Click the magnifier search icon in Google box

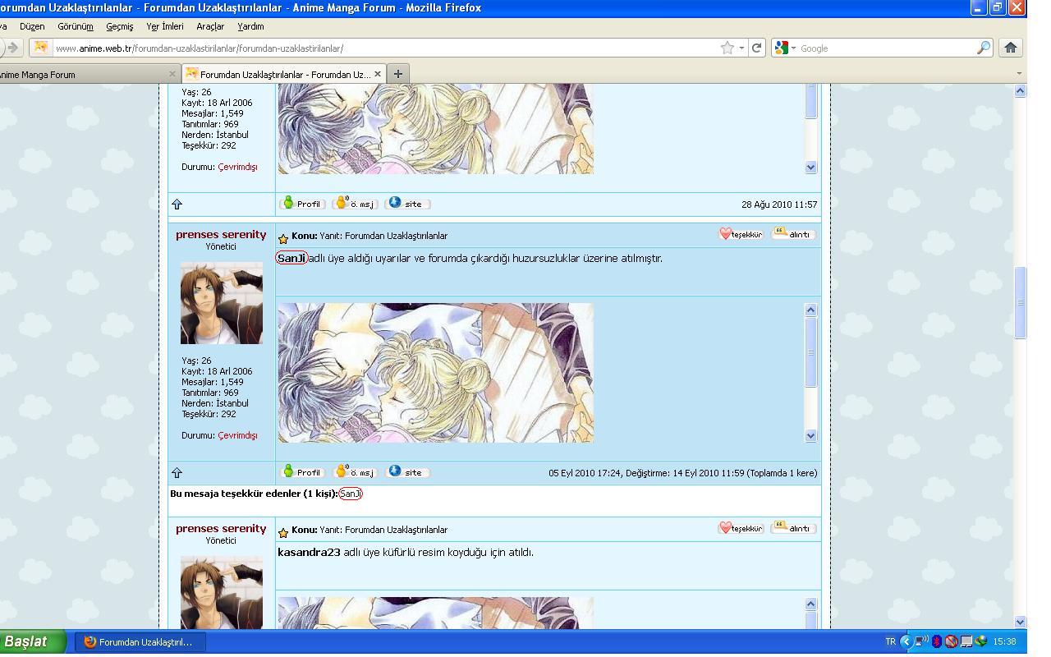coord(983,48)
